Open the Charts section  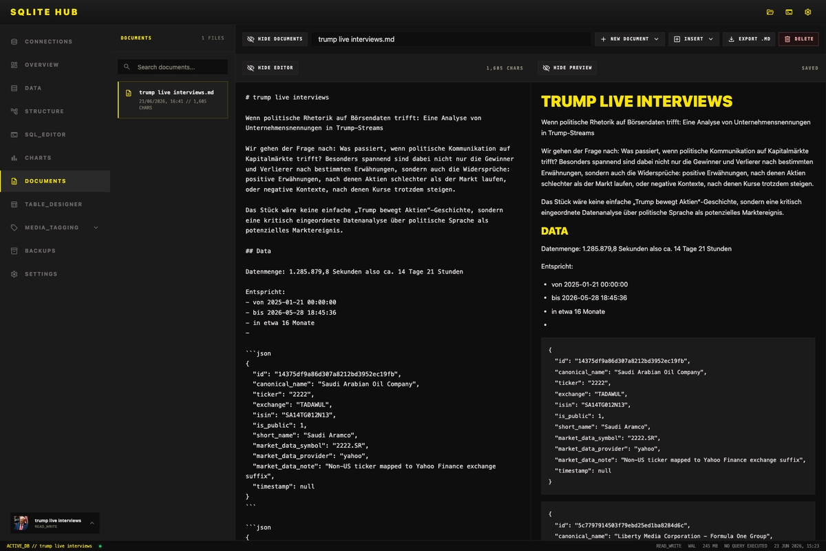click(x=55, y=158)
